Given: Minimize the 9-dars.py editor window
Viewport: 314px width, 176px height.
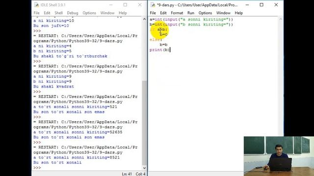Looking at the screenshot, I should point(247,5).
